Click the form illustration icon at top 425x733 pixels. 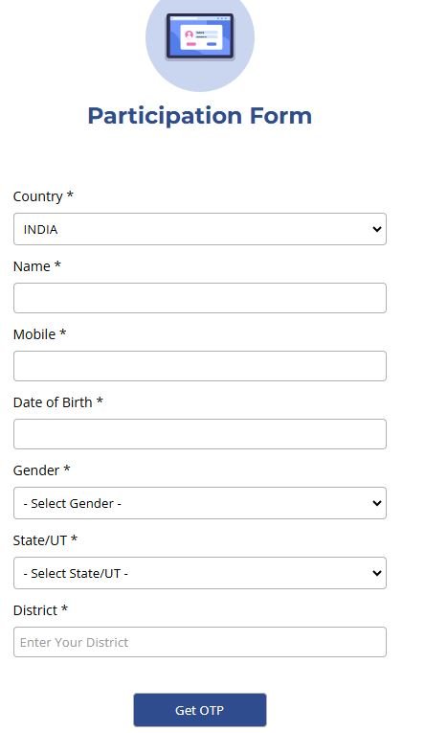point(200,39)
